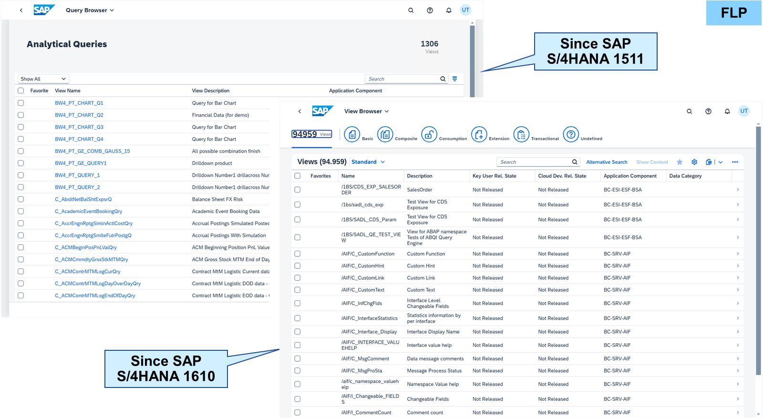Open BW4_PT_CHART_Q2 query link
The width and height of the screenshot is (763, 418).
[x=79, y=115]
